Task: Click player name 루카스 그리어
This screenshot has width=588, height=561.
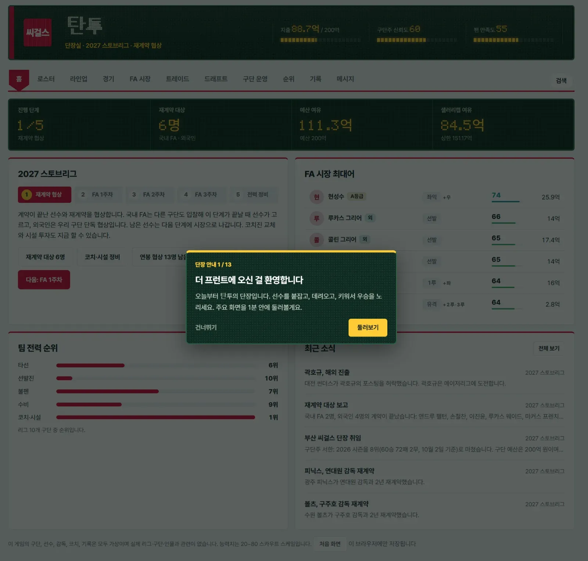Action: click(x=345, y=218)
